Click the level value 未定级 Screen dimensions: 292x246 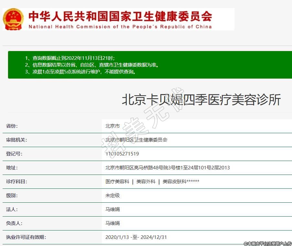click(x=113, y=196)
